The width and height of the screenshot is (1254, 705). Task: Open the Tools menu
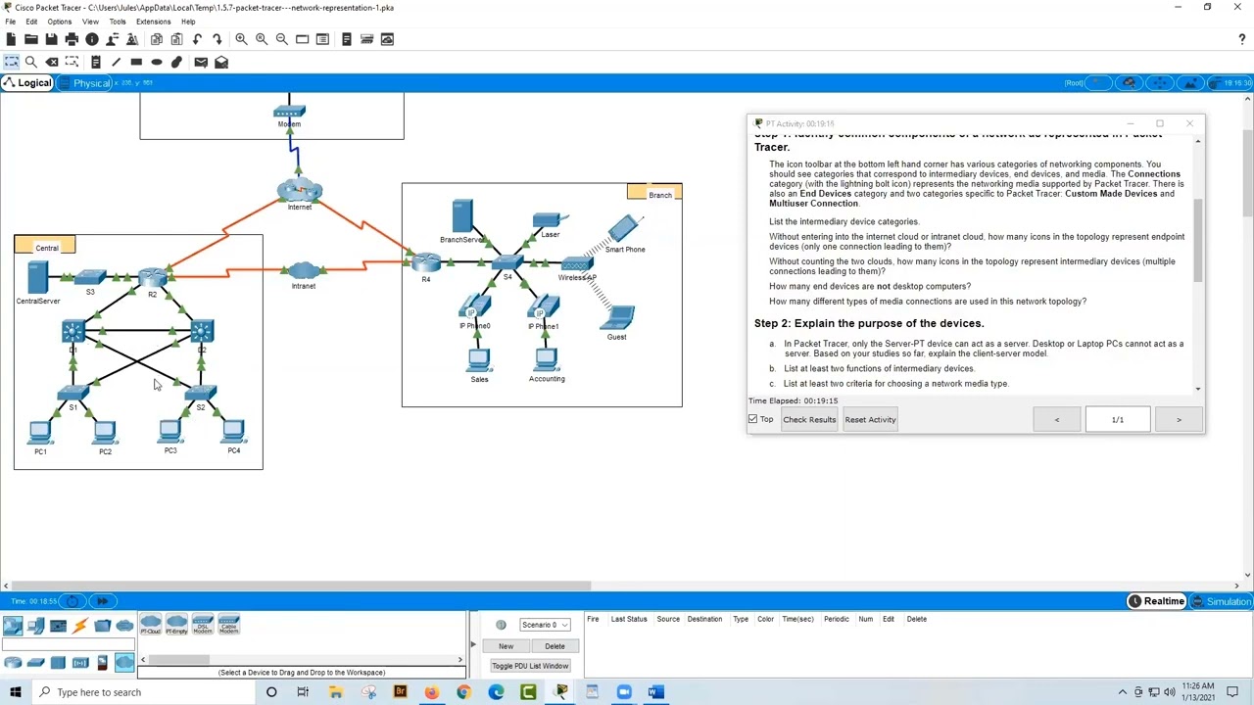coord(118,22)
